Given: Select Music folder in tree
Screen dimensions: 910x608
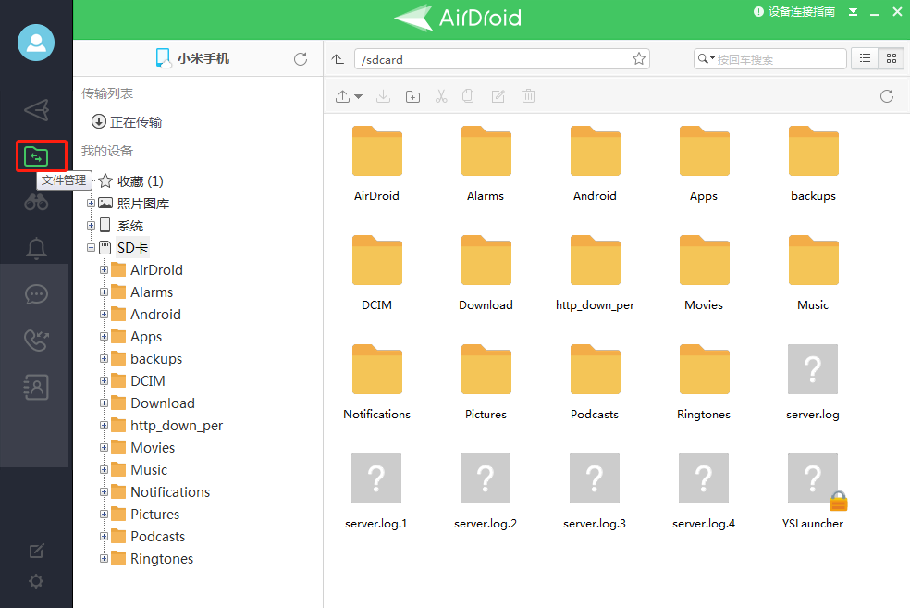Looking at the screenshot, I should [149, 470].
